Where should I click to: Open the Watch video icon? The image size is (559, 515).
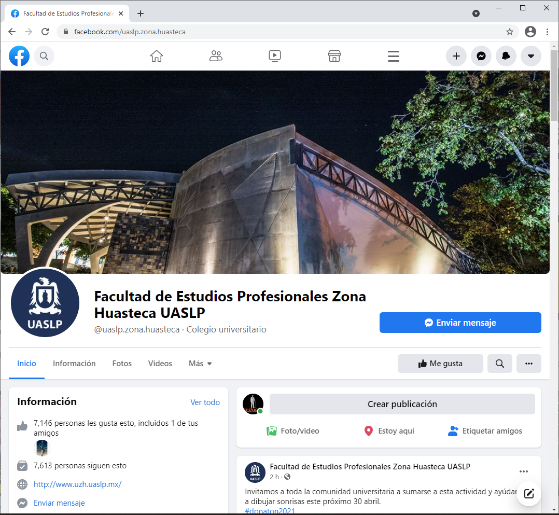tap(275, 56)
